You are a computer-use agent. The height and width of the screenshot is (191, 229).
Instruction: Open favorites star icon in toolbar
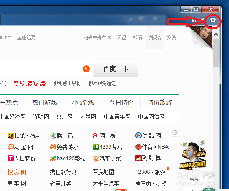click(203, 19)
